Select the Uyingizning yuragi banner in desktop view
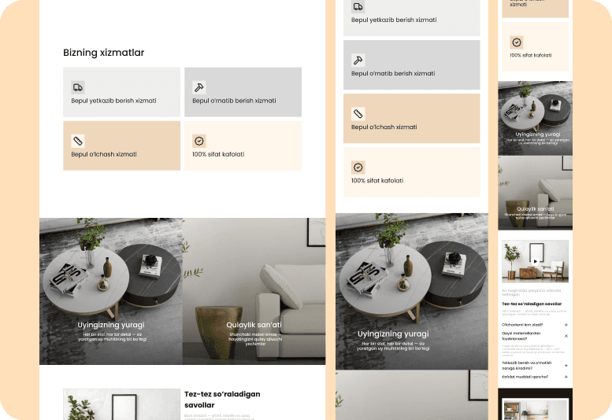This screenshot has height=420, width=612. 111,291
